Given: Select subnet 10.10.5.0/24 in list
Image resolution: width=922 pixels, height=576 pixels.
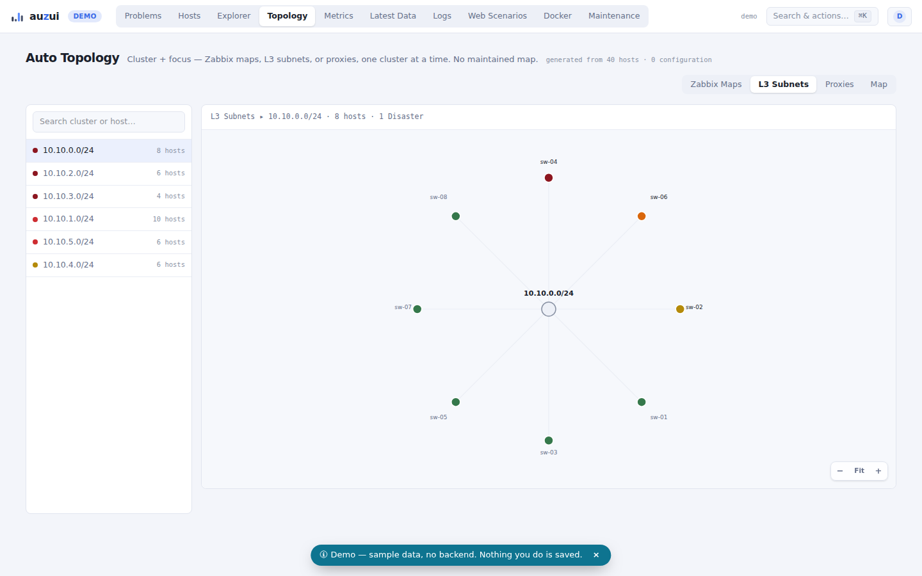Looking at the screenshot, I should tap(109, 242).
